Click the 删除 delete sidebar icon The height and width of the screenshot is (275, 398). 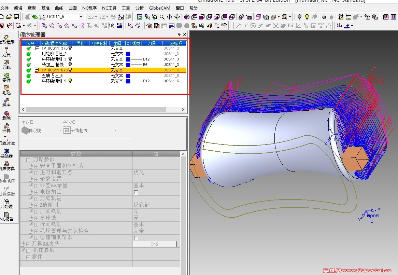click(6, 115)
